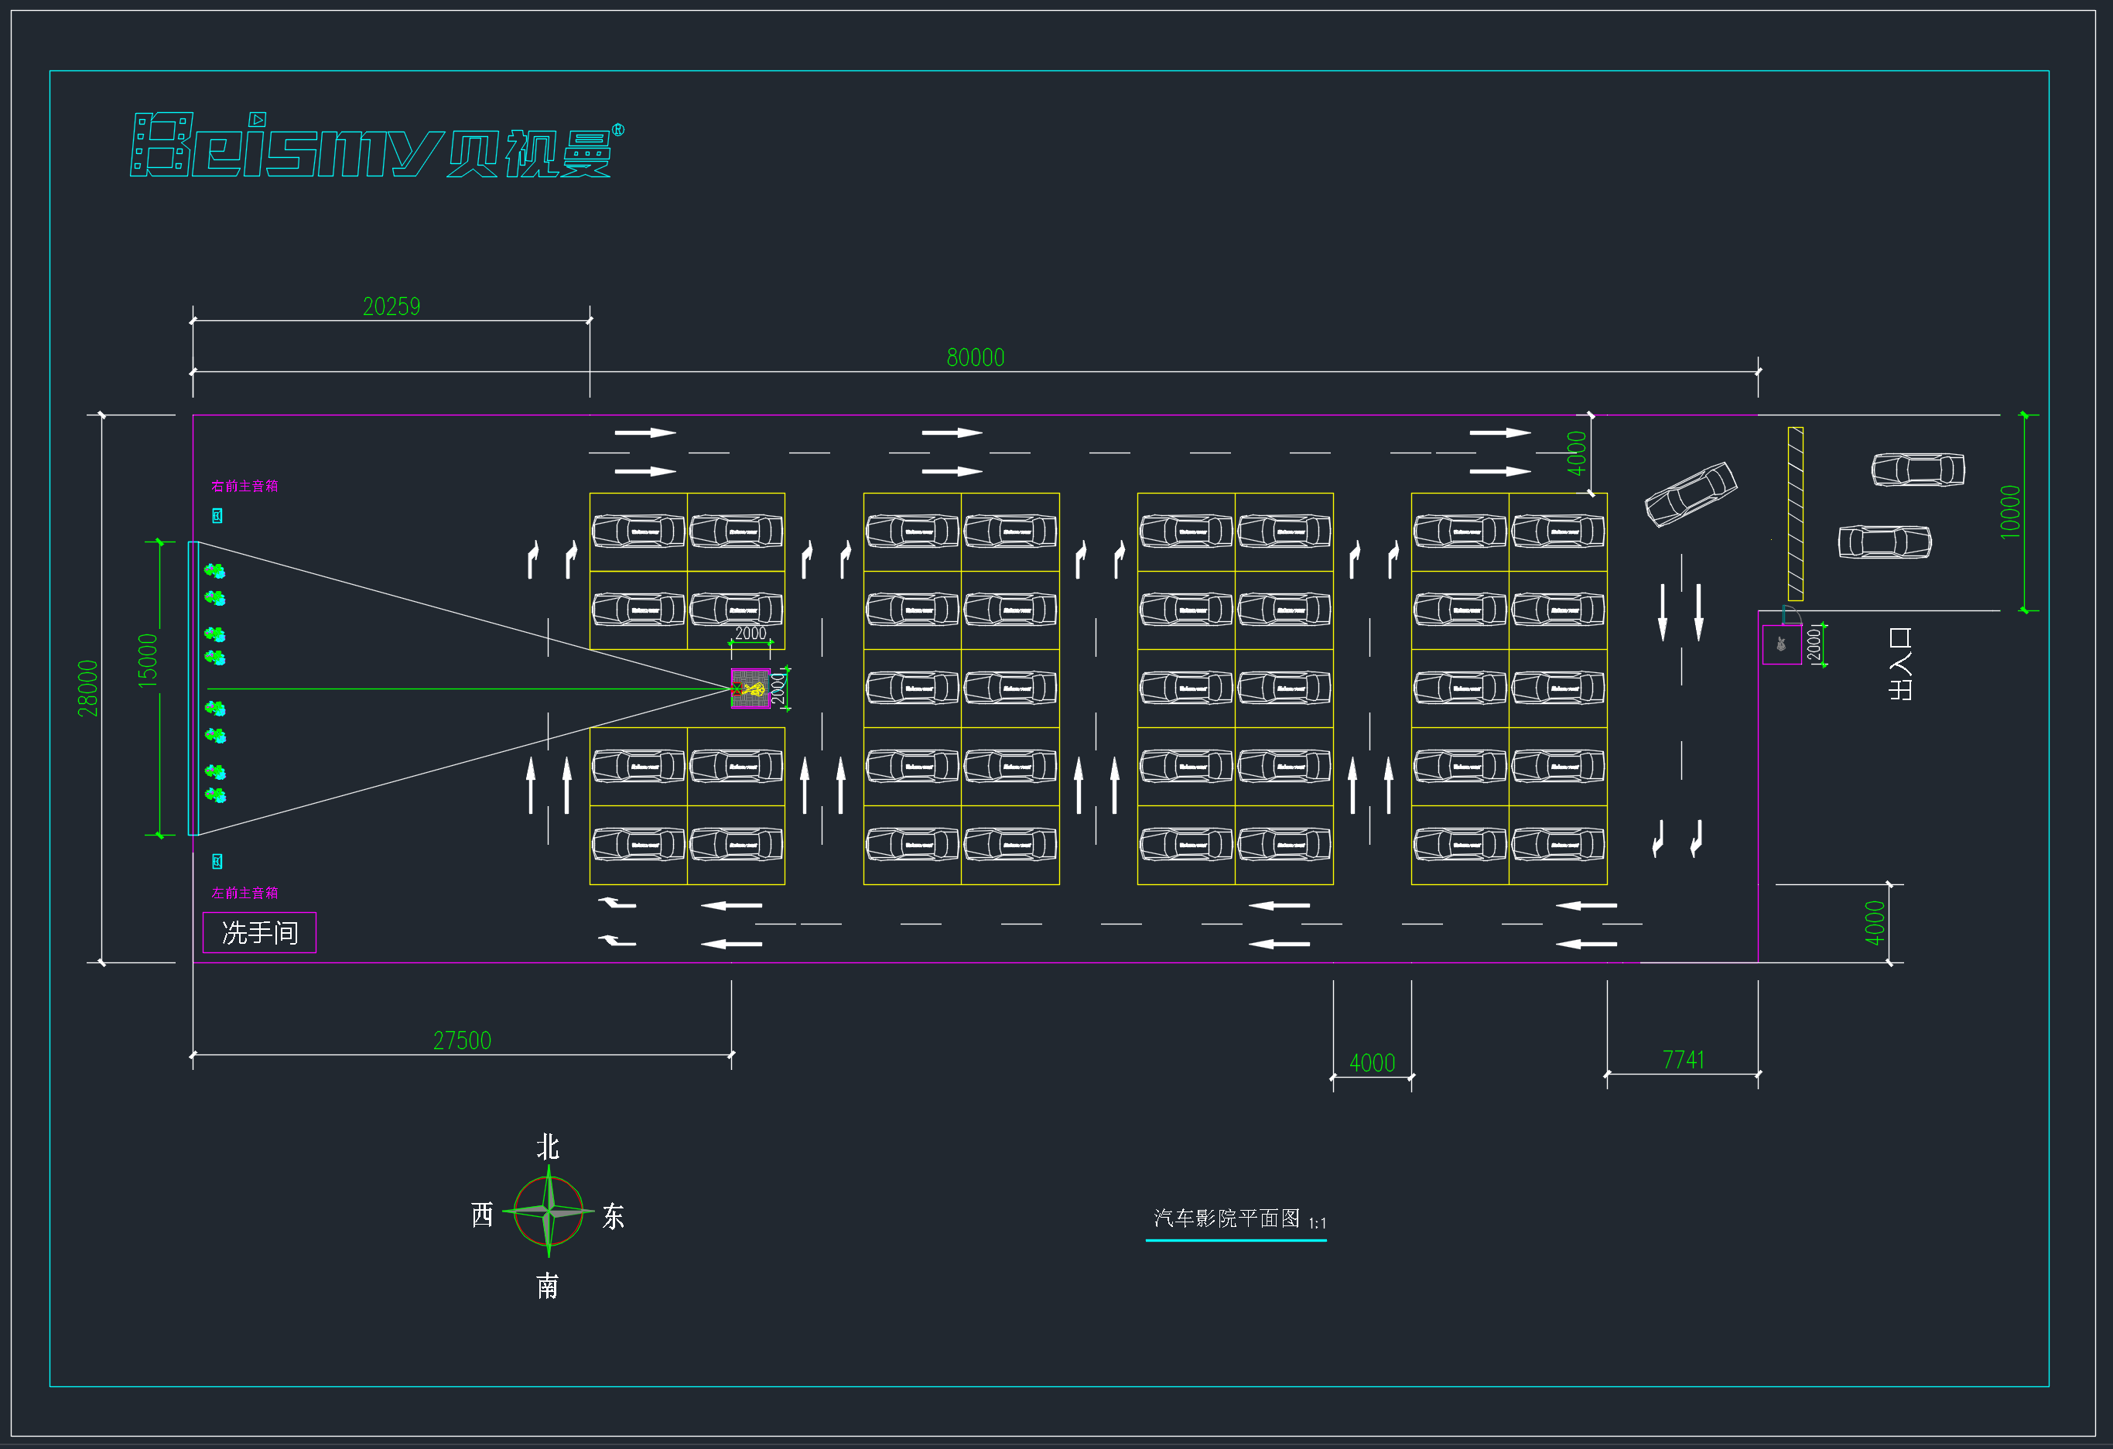2113x1449 pixels.
Task: Click the speaker icon below 右前主音箱
Action: (x=217, y=515)
